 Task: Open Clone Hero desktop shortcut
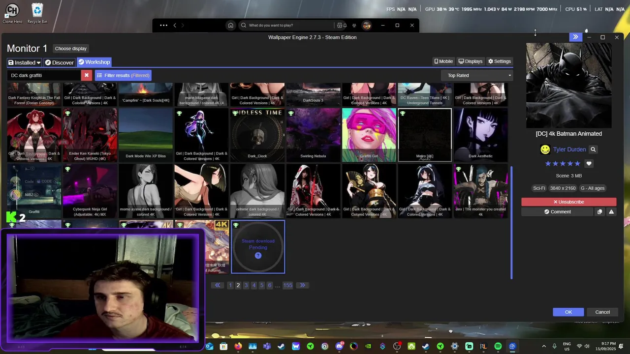coord(12,13)
